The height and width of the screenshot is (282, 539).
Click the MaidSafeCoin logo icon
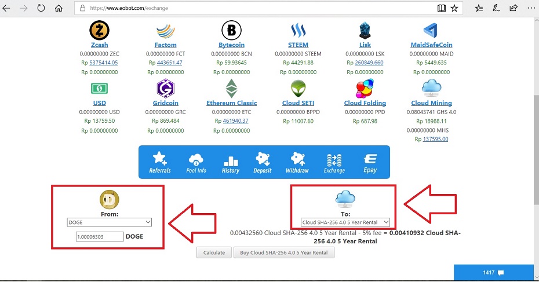431,31
